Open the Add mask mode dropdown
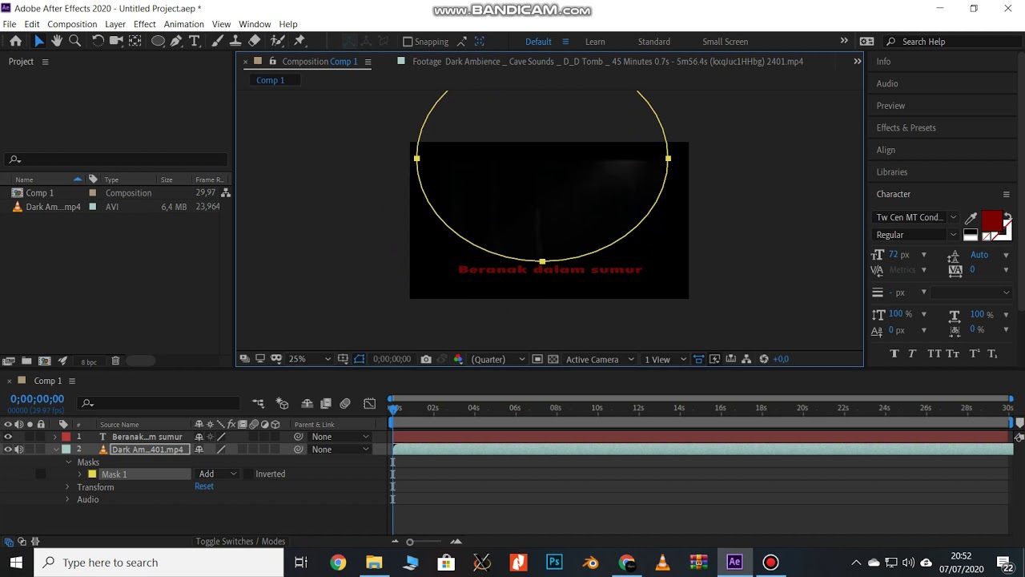The image size is (1025, 577). tap(218, 474)
